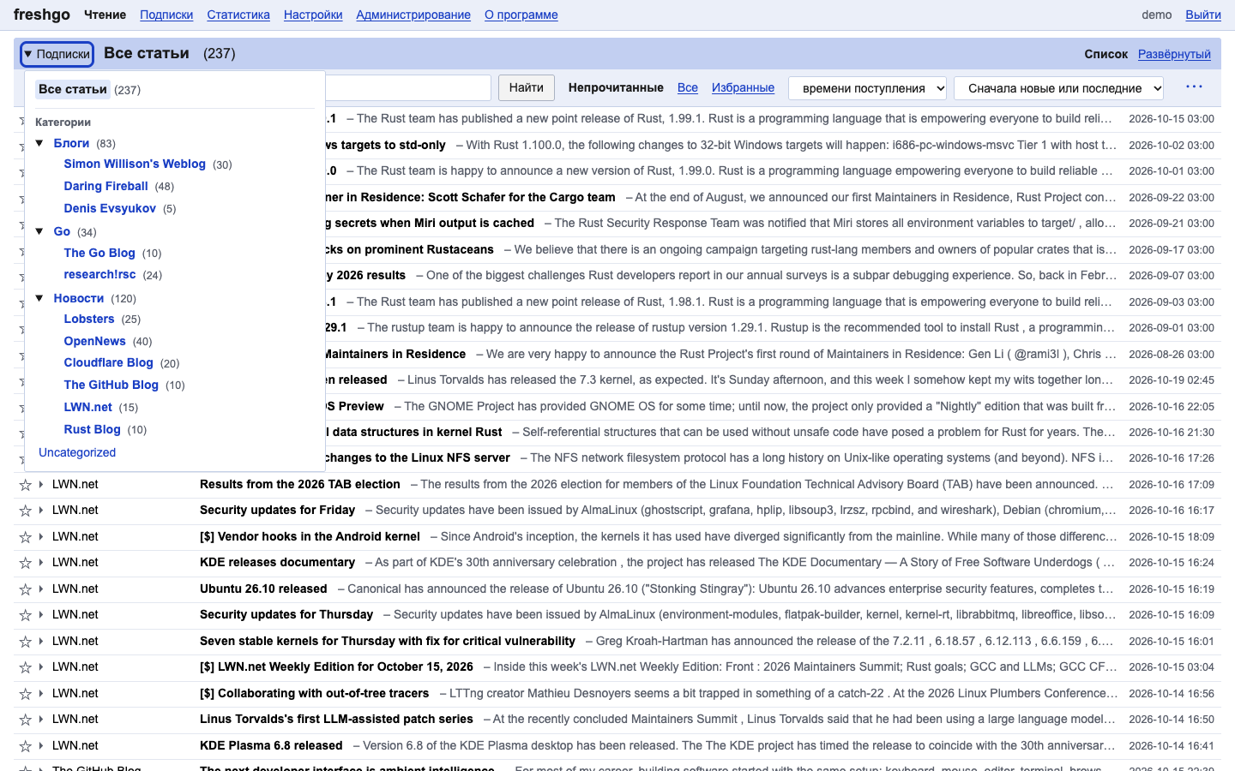Toggle favorite on "LWN.net Weekly Edition for October 15"
Screen dimensions: 1235x771
tap(26, 667)
